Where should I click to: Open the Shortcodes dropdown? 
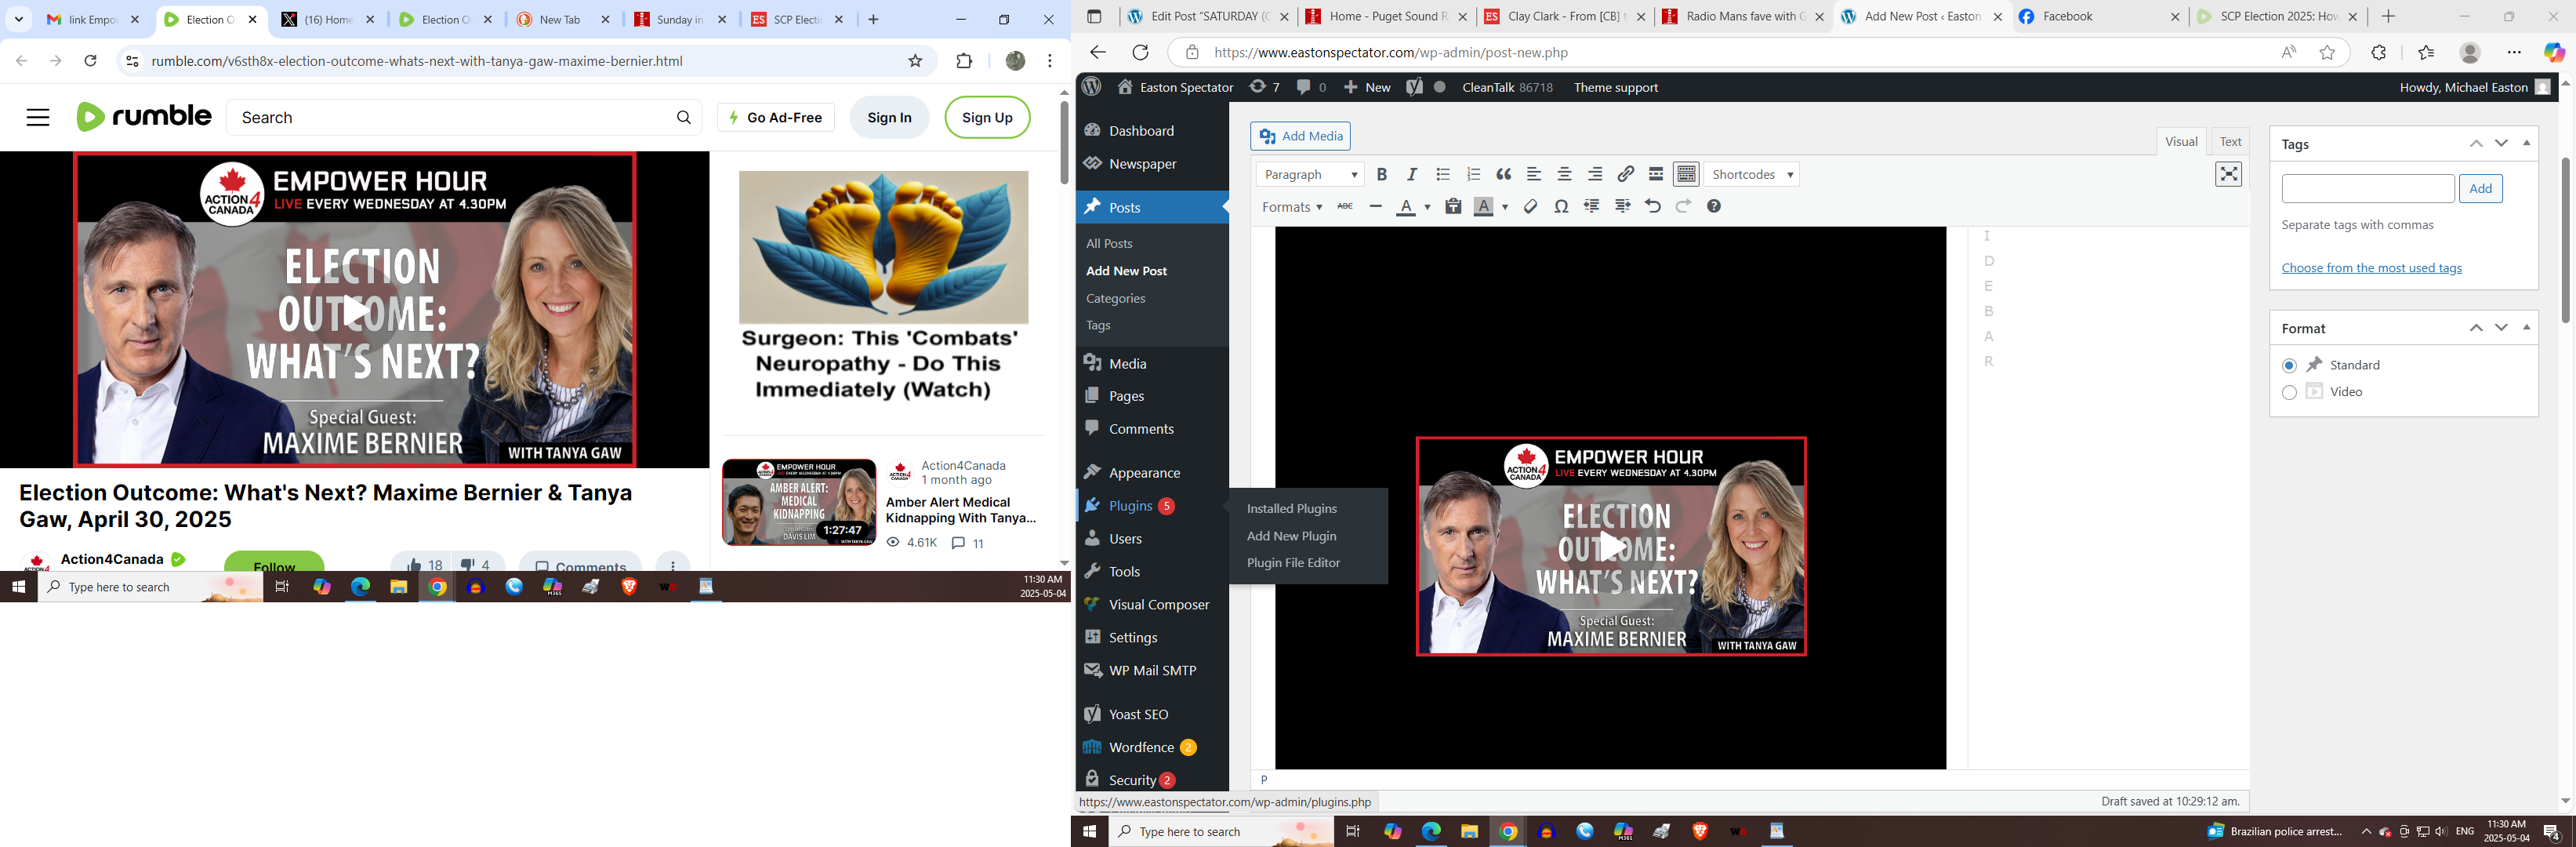pos(1752,174)
